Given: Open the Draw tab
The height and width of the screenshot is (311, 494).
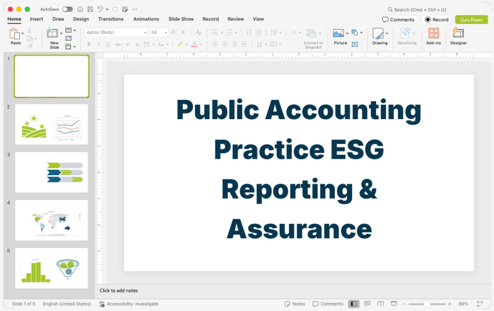Looking at the screenshot, I should (x=58, y=19).
